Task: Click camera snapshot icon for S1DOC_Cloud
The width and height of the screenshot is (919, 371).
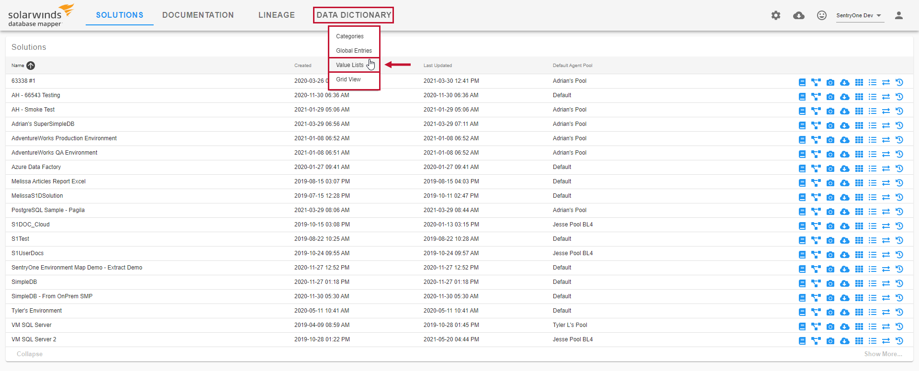Action: pyautogui.click(x=830, y=226)
